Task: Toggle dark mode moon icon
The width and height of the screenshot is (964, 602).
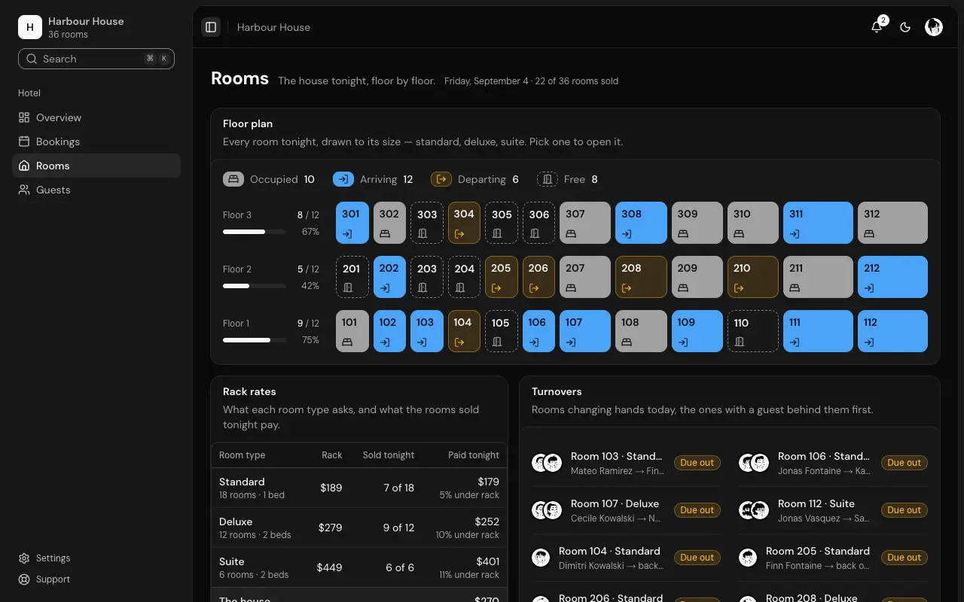Action: (905, 27)
